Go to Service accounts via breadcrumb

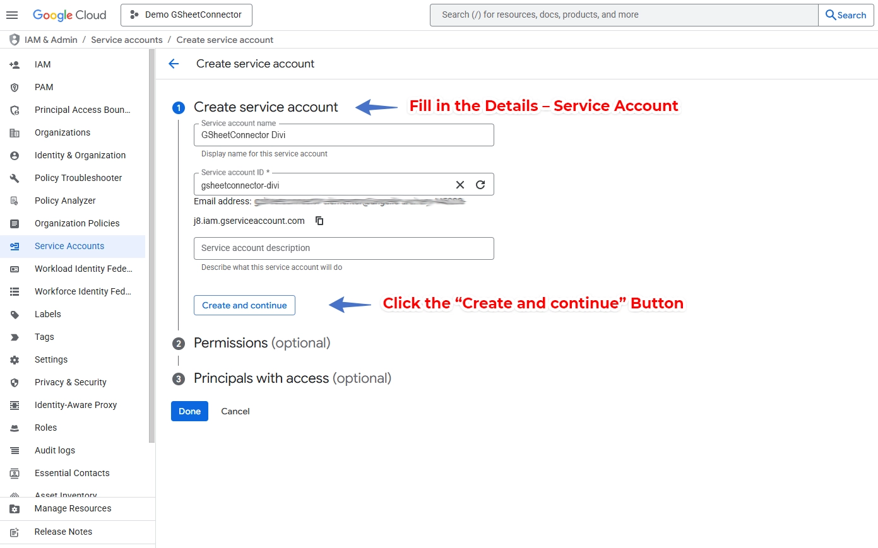point(126,40)
